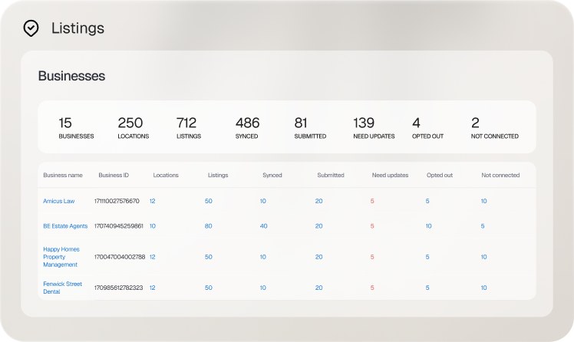Click Amicus Law need updates count 5

372,201
